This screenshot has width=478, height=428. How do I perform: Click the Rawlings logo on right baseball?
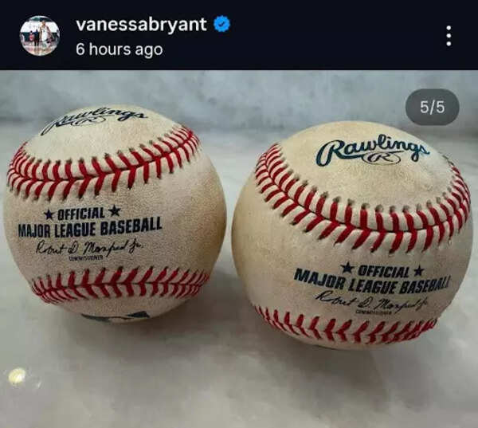373,152
